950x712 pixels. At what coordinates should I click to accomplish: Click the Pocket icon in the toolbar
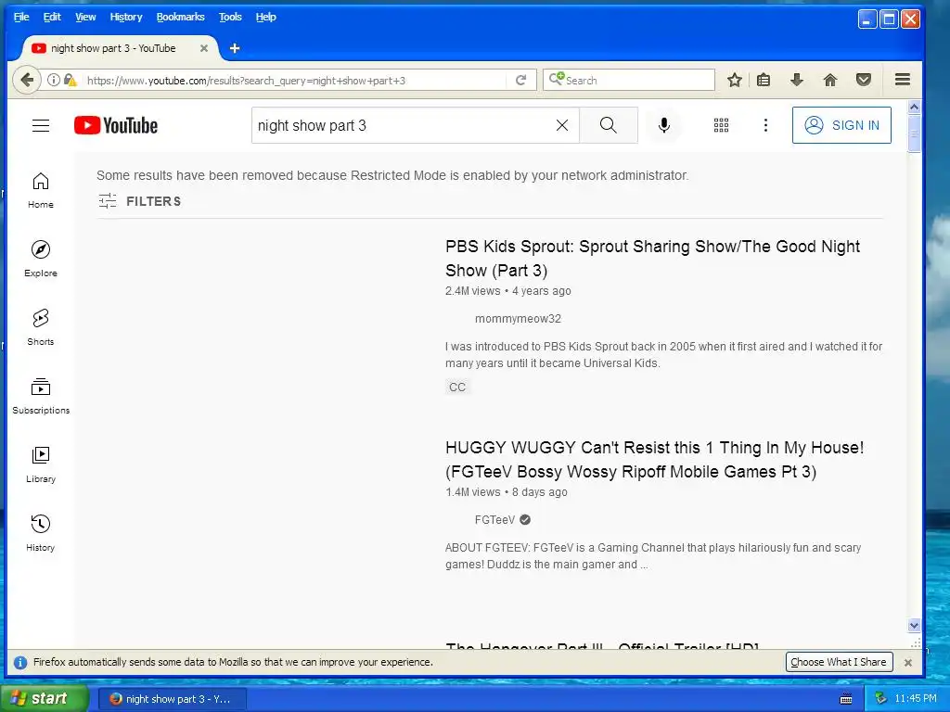click(864, 80)
